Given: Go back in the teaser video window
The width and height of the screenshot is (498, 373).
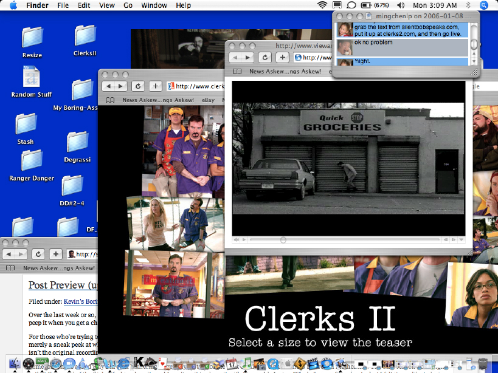Looking at the screenshot, I should point(236,58).
